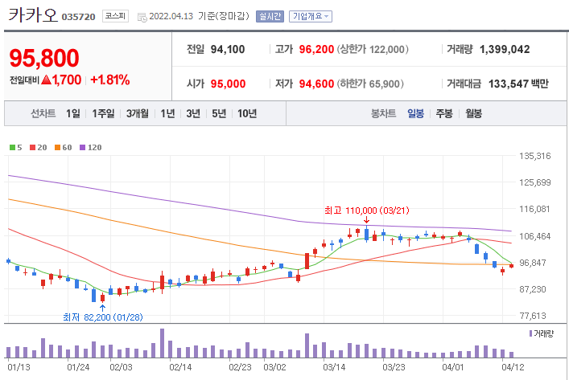The image size is (569, 380).
Task: Click the 01/13 date axis label
Action: tap(19, 367)
